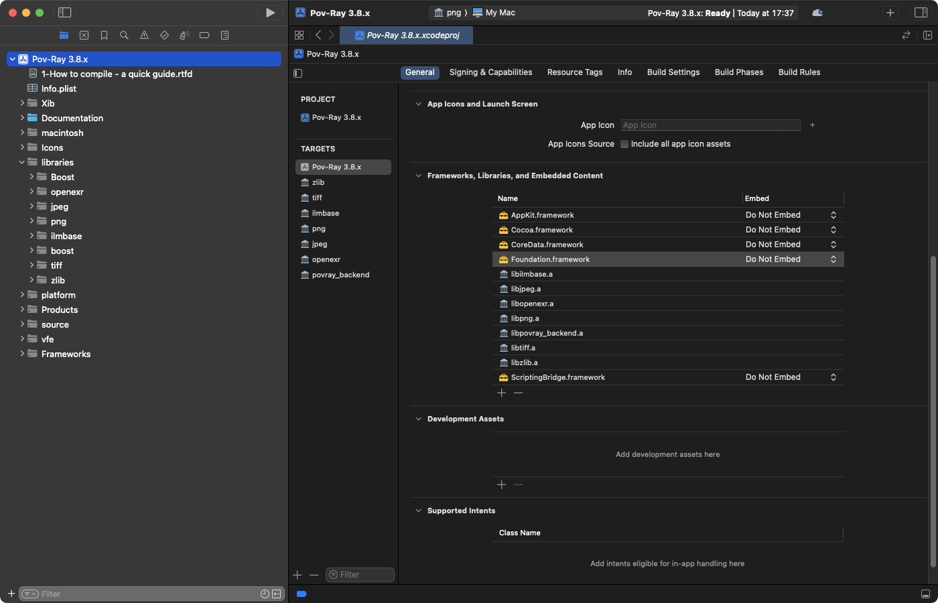Enable Include all app icon assets
Viewport: 938px width, 603px height.
(624, 144)
